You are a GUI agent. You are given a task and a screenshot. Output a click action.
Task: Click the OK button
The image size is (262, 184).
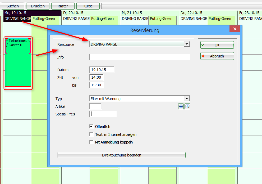click(x=217, y=45)
